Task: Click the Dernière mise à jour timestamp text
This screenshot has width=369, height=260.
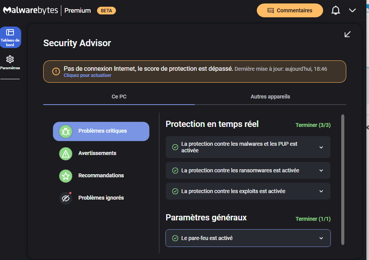Action: 281,69
